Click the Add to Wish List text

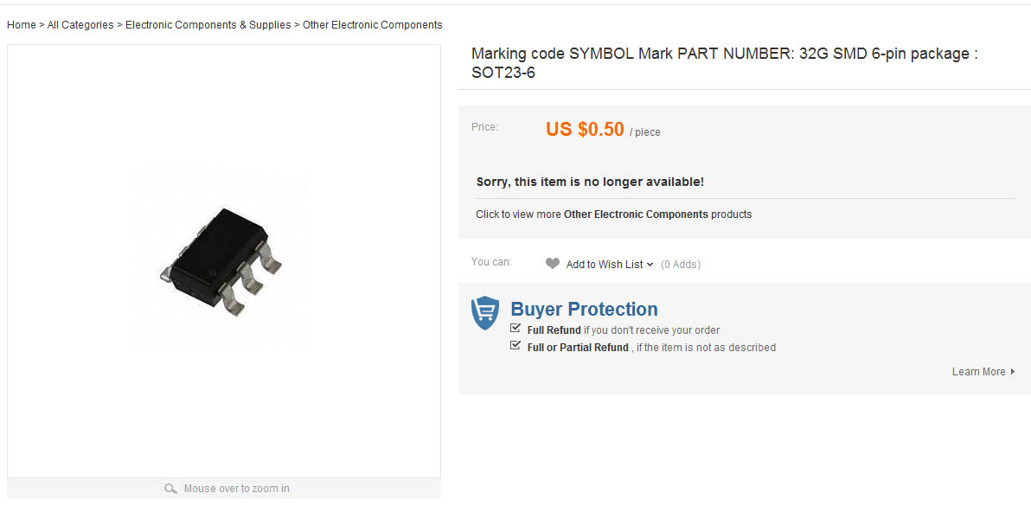605,265
